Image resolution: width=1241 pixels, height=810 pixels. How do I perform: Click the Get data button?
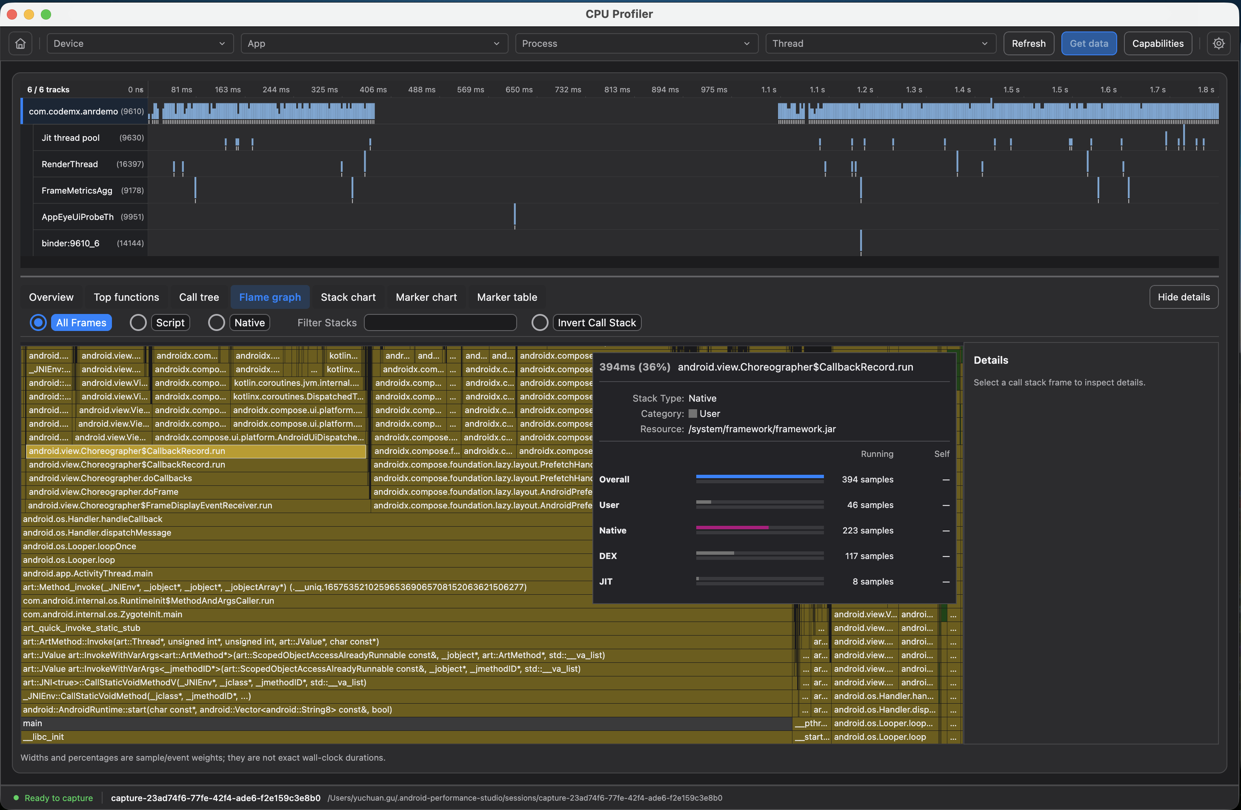[1089, 43]
